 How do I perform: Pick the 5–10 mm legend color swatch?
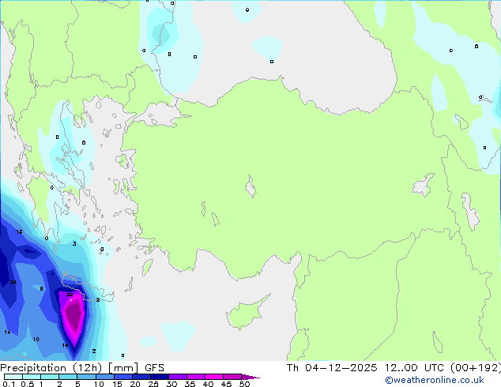click(x=86, y=377)
